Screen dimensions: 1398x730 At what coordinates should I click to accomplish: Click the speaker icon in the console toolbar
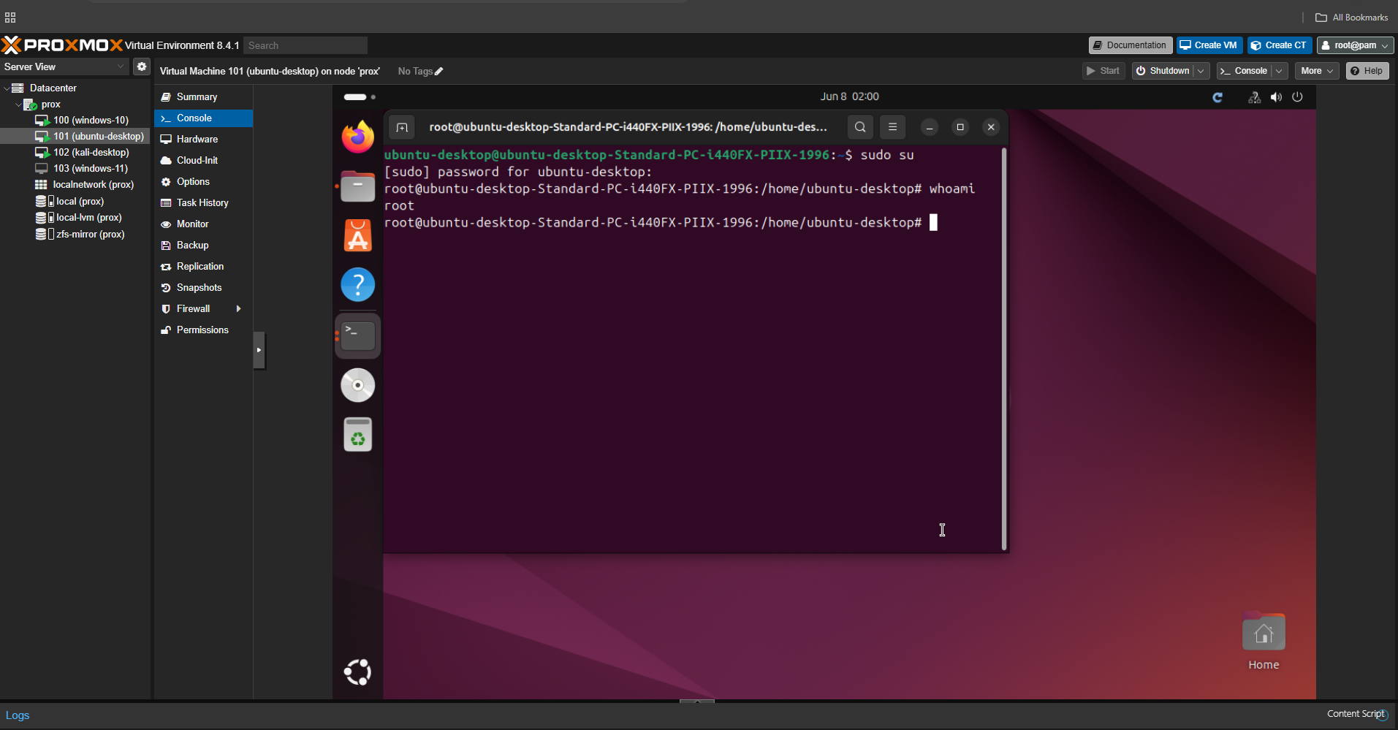pos(1276,96)
